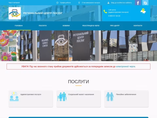Click the УВАГА martial law notice text
The image size is (157, 118).
tap(68, 67)
